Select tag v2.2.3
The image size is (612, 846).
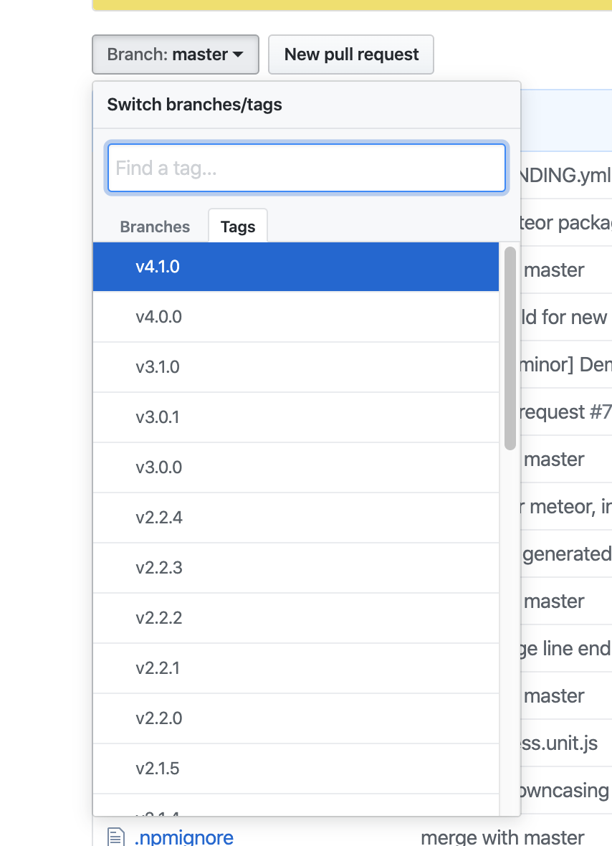[296, 568]
